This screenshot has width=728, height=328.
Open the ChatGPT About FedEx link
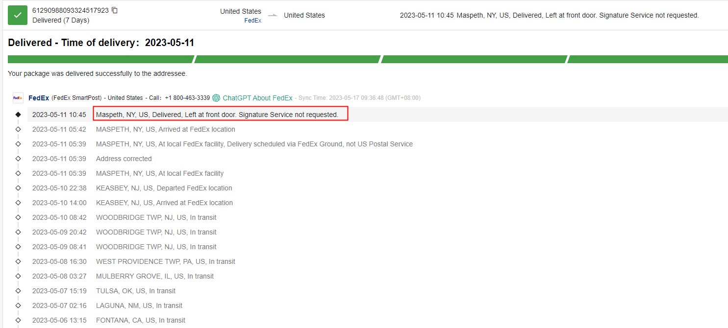point(257,98)
